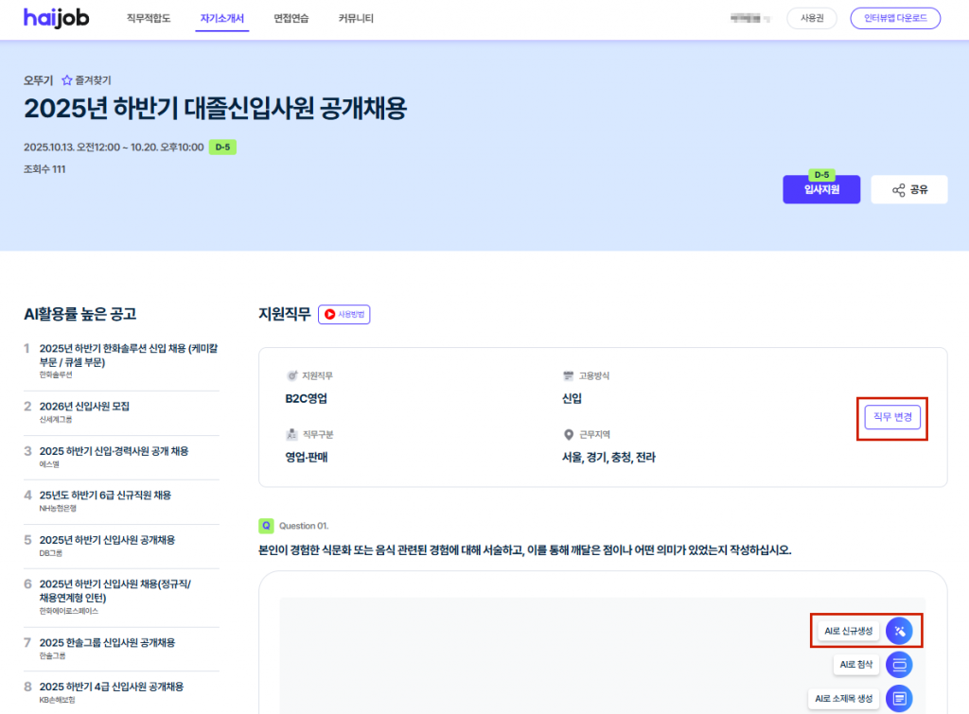Switch to the 면접연습 tab

tap(291, 19)
